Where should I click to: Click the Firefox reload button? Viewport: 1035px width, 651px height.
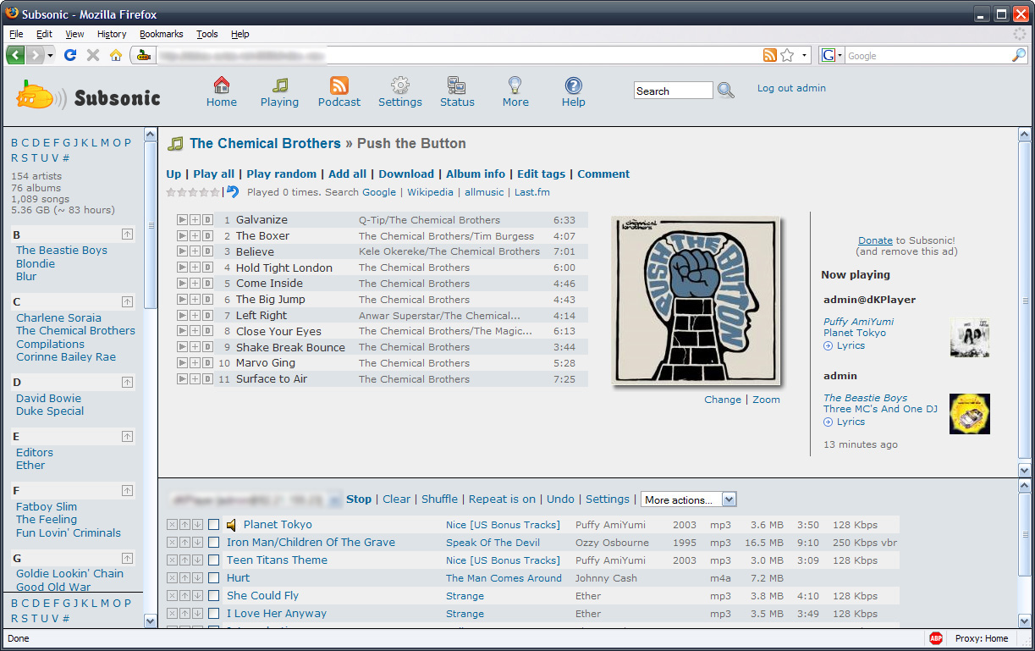pyautogui.click(x=70, y=55)
